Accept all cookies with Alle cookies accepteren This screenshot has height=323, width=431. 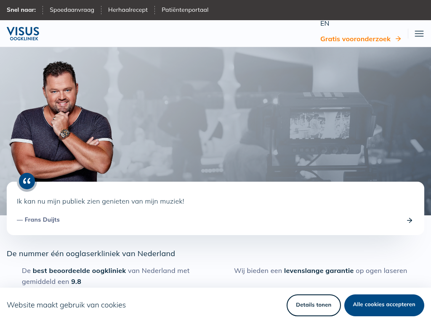click(384, 305)
